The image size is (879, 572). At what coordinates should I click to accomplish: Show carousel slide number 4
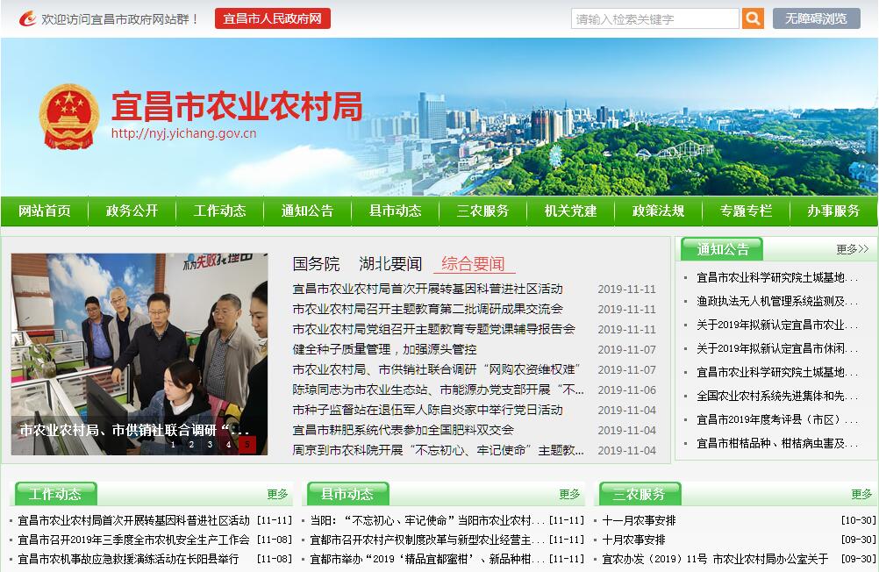coord(229,445)
